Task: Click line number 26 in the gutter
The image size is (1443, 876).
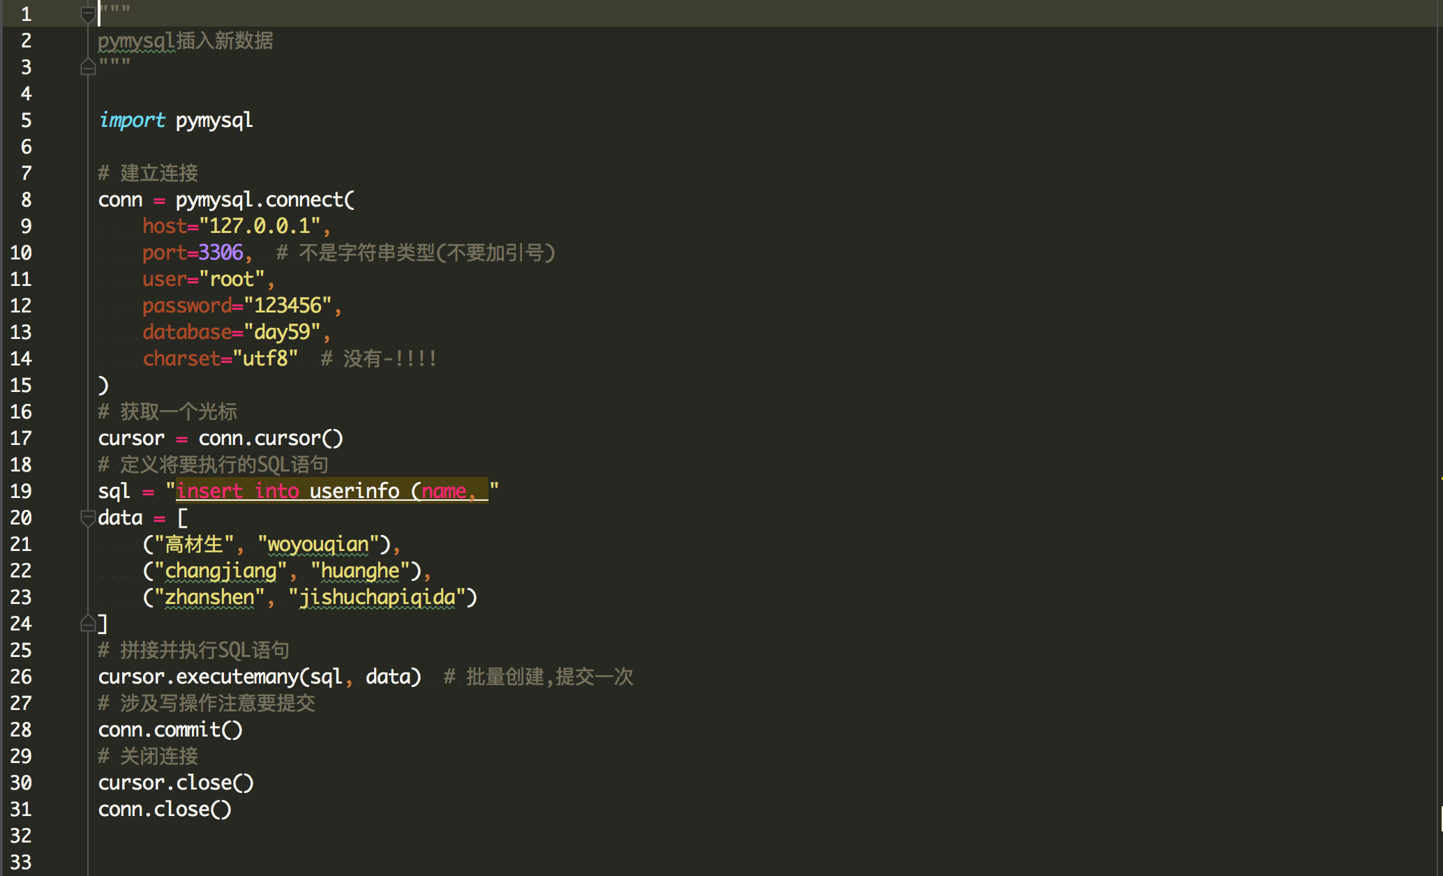Action: tap(21, 677)
